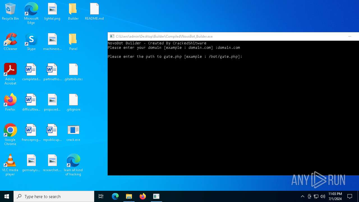Open the Windows Start menu

(x=7, y=196)
